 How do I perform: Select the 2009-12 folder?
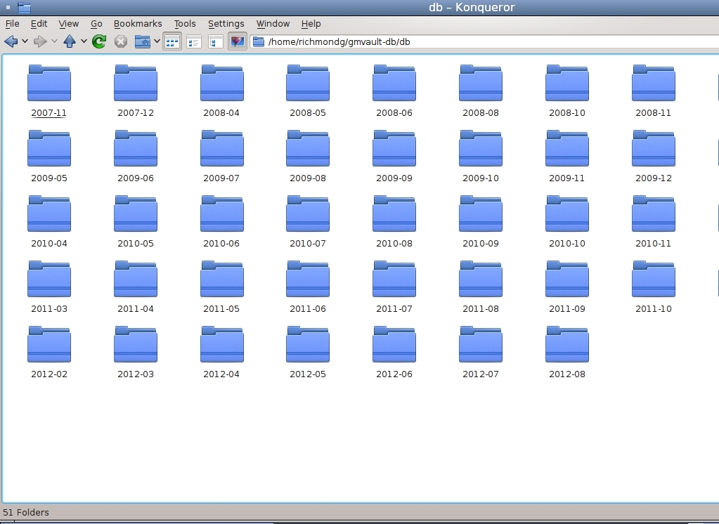(654, 148)
